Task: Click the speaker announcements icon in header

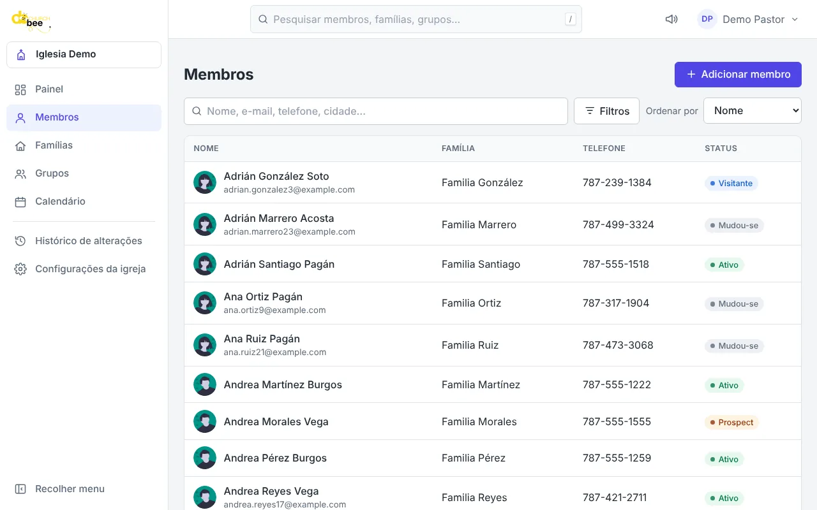Action: [x=671, y=19]
